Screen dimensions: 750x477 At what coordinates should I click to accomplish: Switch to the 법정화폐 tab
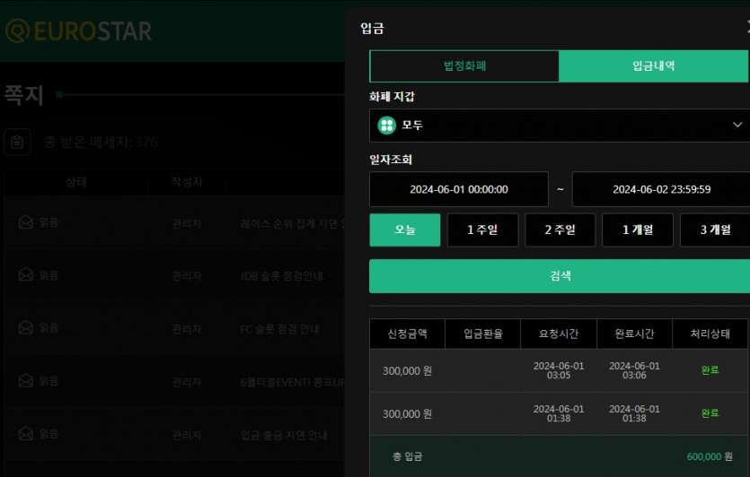click(464, 65)
